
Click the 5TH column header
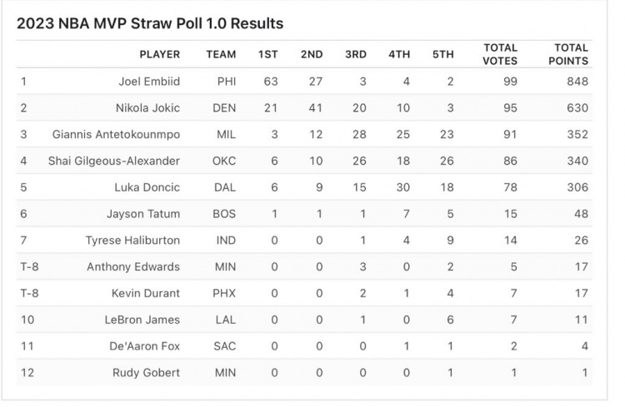442,55
